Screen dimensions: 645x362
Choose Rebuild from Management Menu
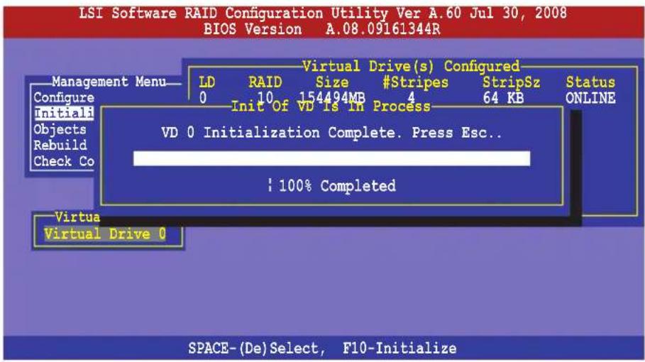(60, 145)
